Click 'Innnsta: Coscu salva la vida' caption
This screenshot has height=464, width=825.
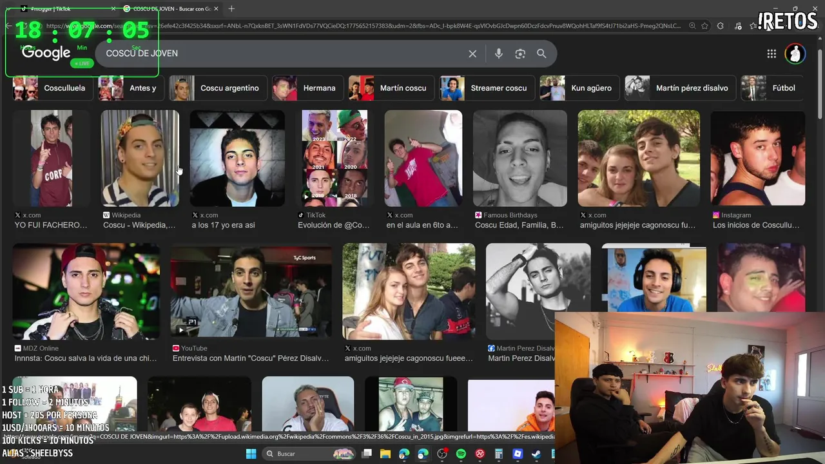(x=86, y=358)
